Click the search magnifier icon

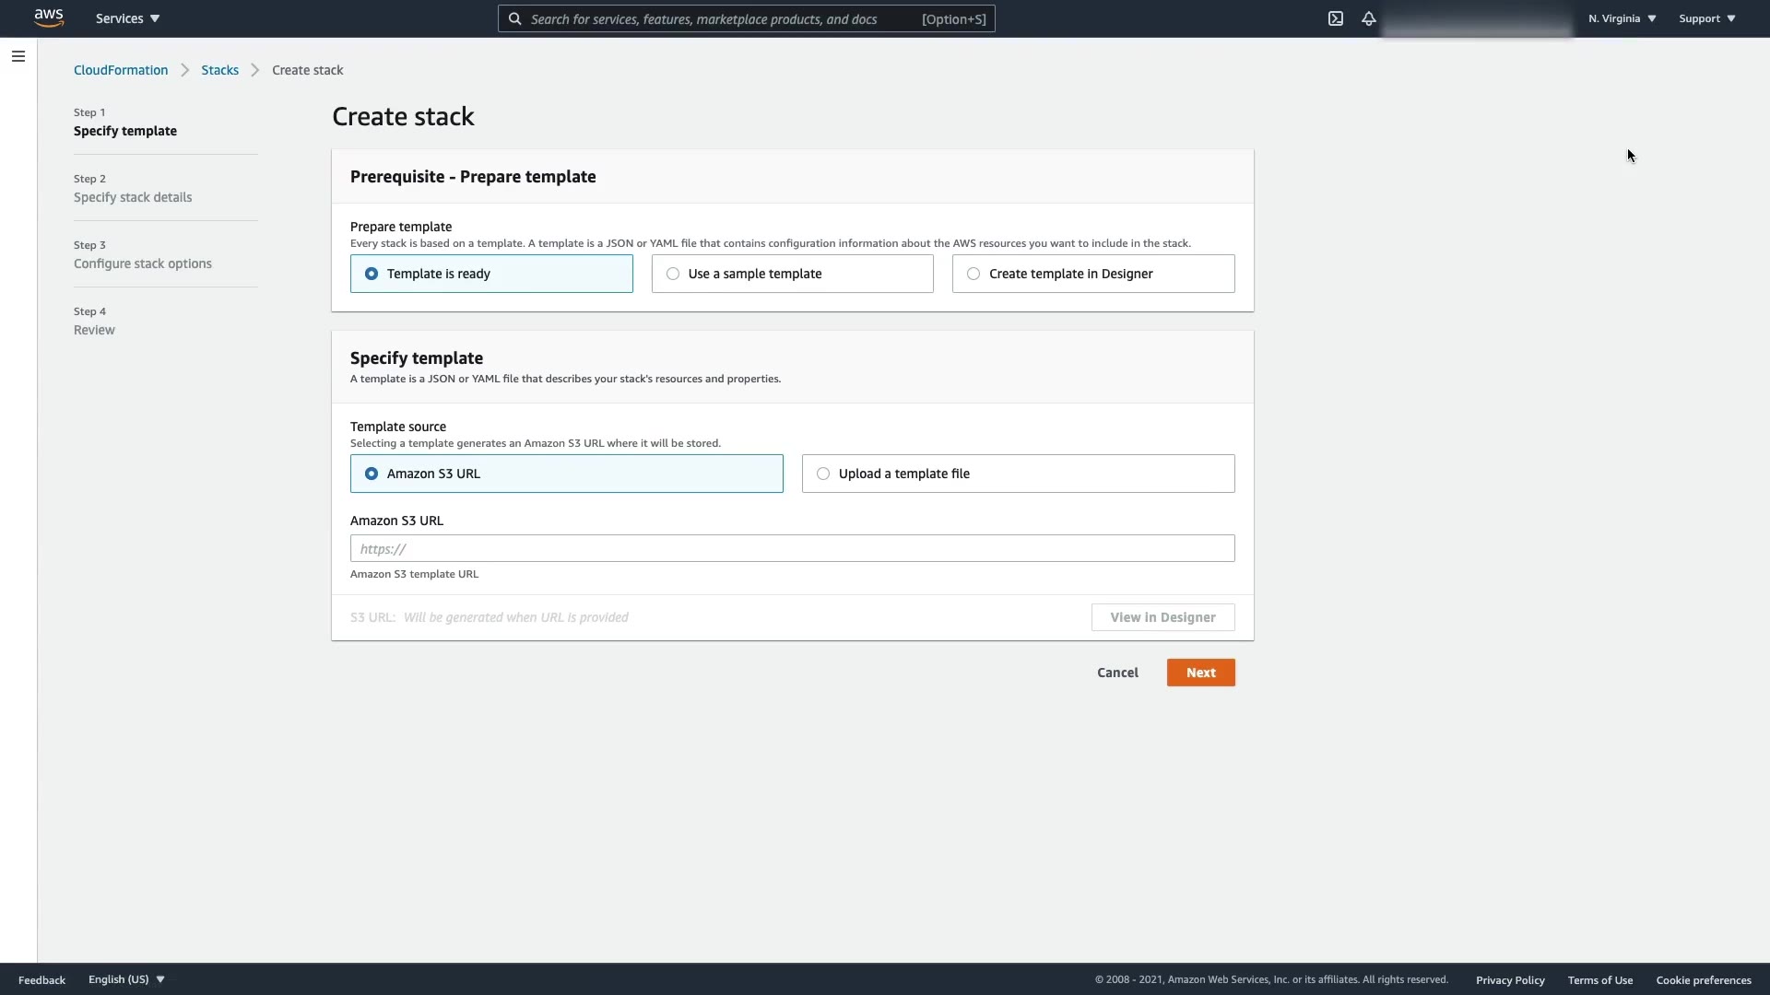click(x=515, y=18)
